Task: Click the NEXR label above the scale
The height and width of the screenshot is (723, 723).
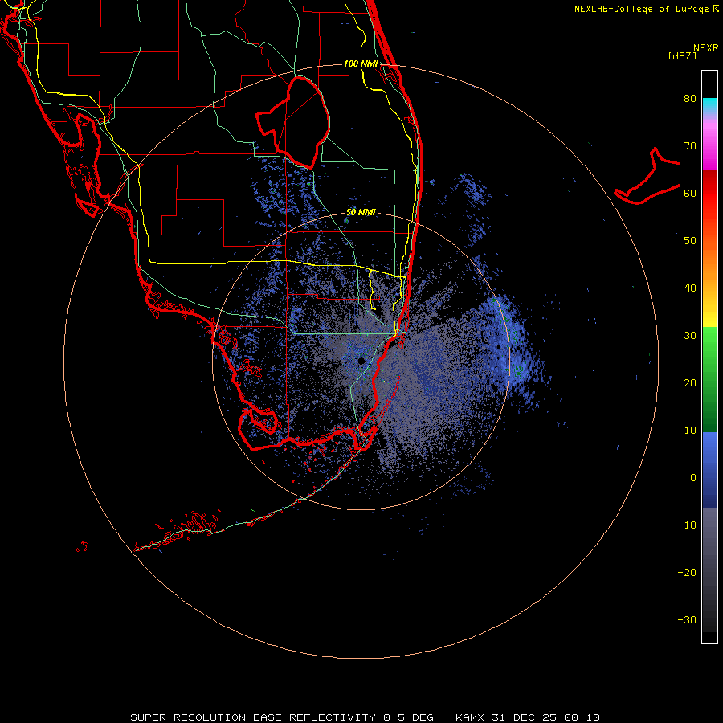Action: (705, 48)
